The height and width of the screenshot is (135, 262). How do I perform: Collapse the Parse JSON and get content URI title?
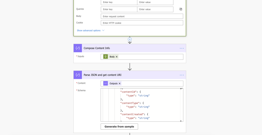pyautogui.click(x=102, y=75)
